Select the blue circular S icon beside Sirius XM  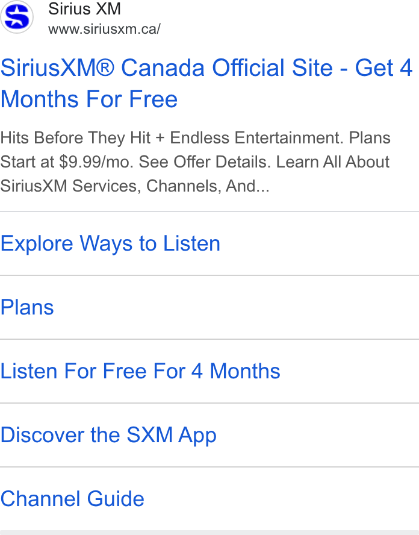[x=17, y=17]
